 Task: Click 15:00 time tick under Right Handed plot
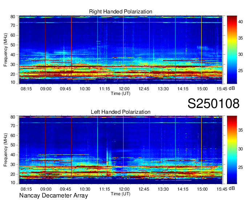coord(202,89)
